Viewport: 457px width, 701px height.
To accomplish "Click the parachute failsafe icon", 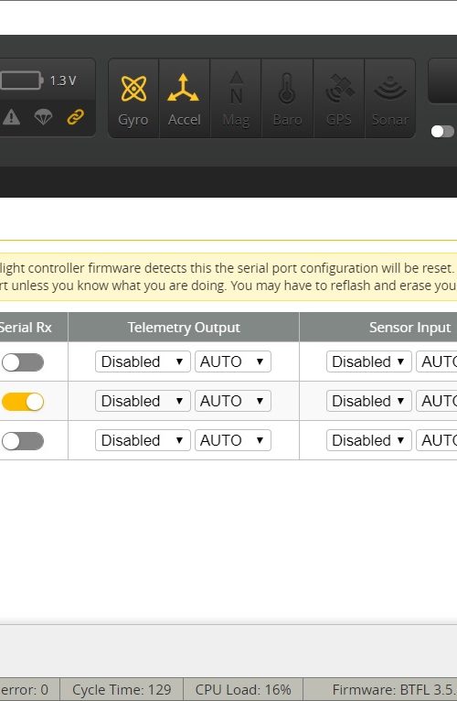I will click(43, 117).
